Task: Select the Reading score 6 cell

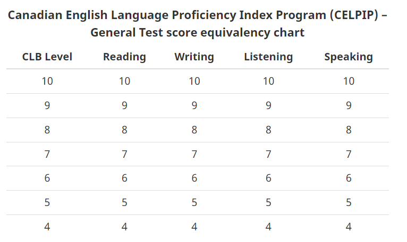Action: [124, 178]
